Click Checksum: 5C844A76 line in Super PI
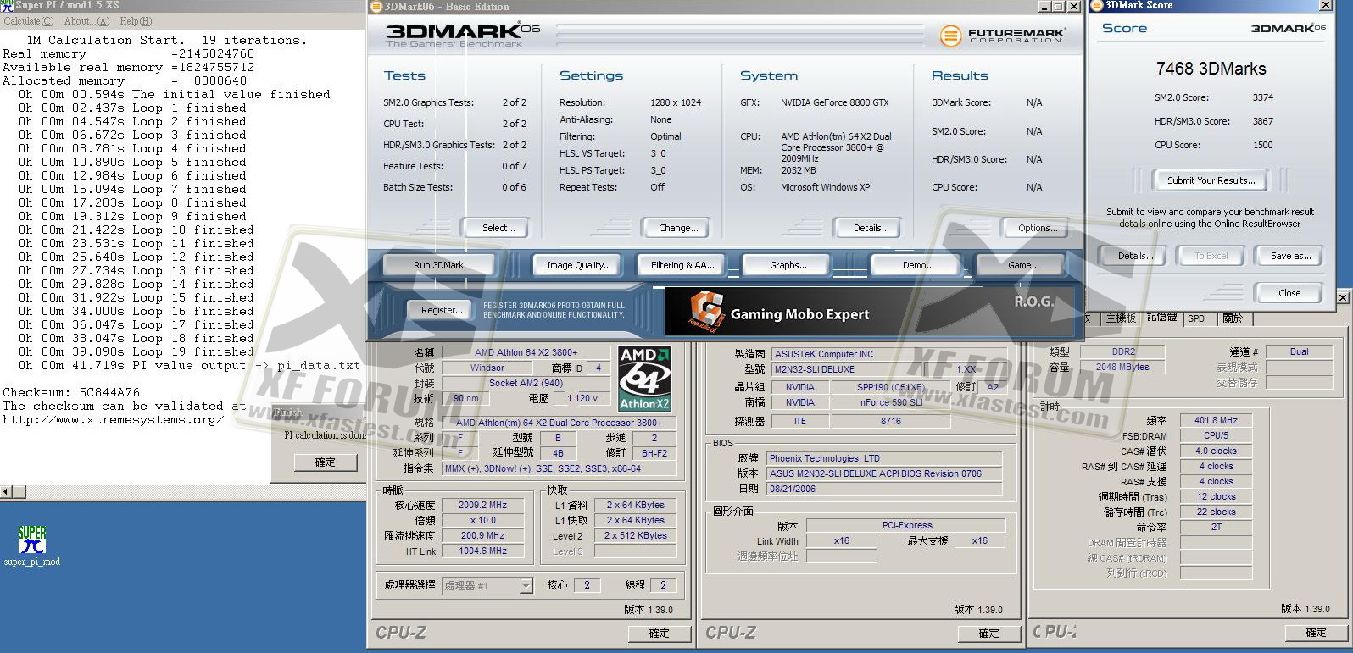 pyautogui.click(x=71, y=392)
